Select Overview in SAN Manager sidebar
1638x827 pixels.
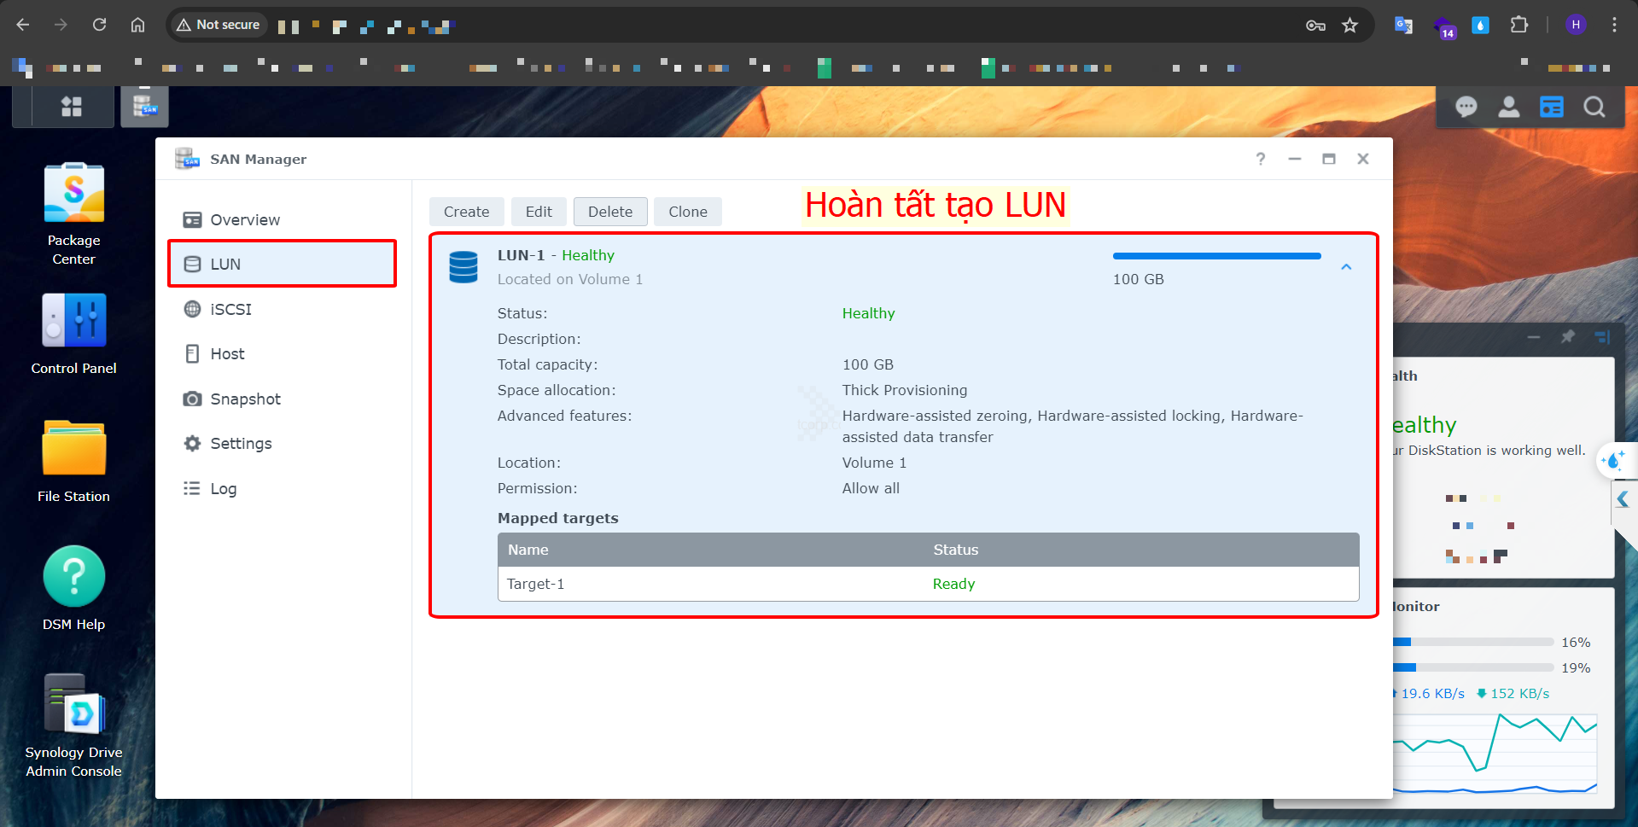click(x=245, y=220)
